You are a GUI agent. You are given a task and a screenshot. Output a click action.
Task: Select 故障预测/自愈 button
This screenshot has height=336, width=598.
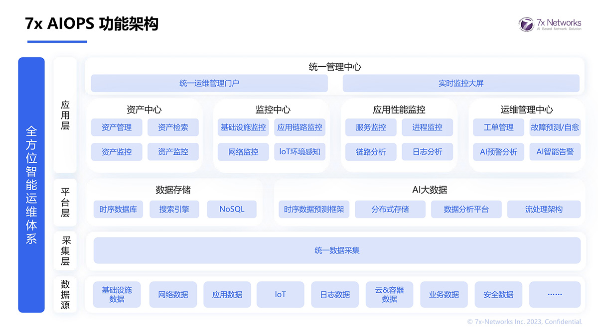pos(555,127)
